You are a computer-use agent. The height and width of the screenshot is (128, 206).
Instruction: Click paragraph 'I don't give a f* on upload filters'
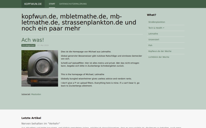click(x=100, y=84)
